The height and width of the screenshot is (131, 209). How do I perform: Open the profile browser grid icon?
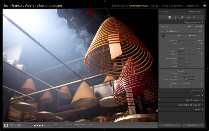click(200, 31)
